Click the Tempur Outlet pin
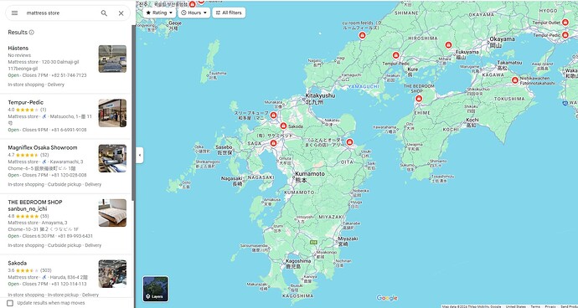The width and height of the screenshot is (578, 308). coord(565,23)
